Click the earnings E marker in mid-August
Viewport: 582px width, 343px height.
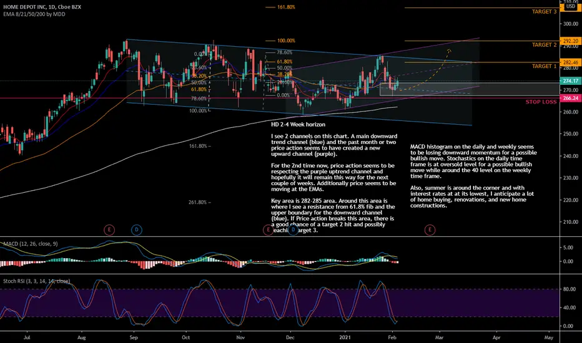tap(109, 230)
